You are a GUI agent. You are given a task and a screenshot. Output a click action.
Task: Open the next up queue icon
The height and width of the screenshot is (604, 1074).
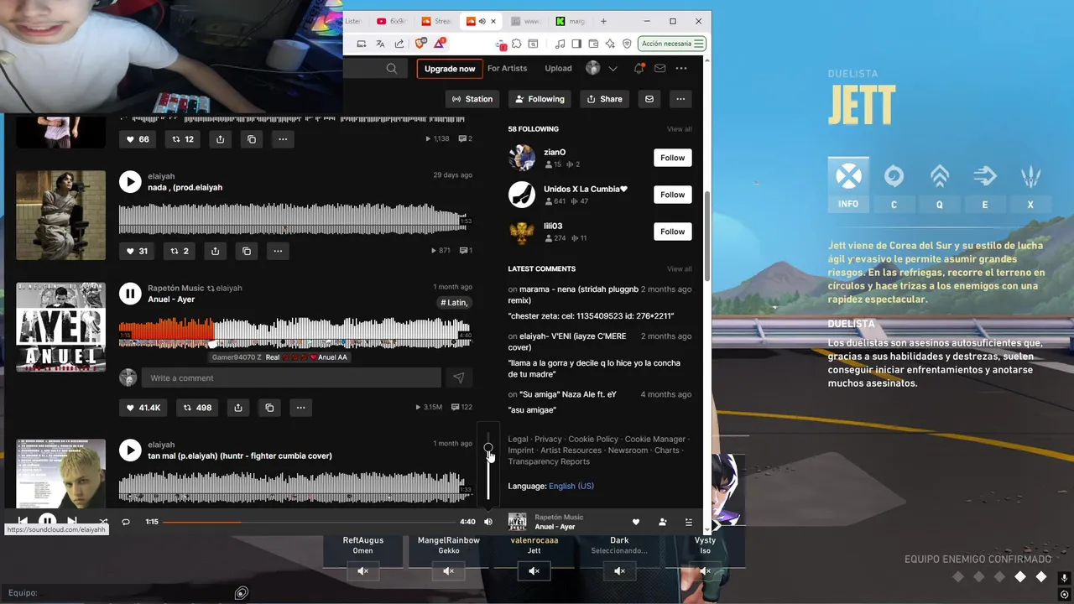pos(689,522)
